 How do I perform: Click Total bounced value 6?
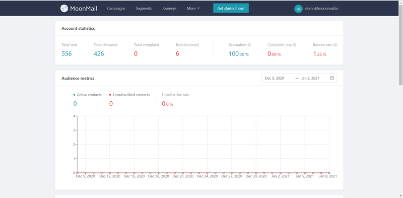(x=177, y=54)
